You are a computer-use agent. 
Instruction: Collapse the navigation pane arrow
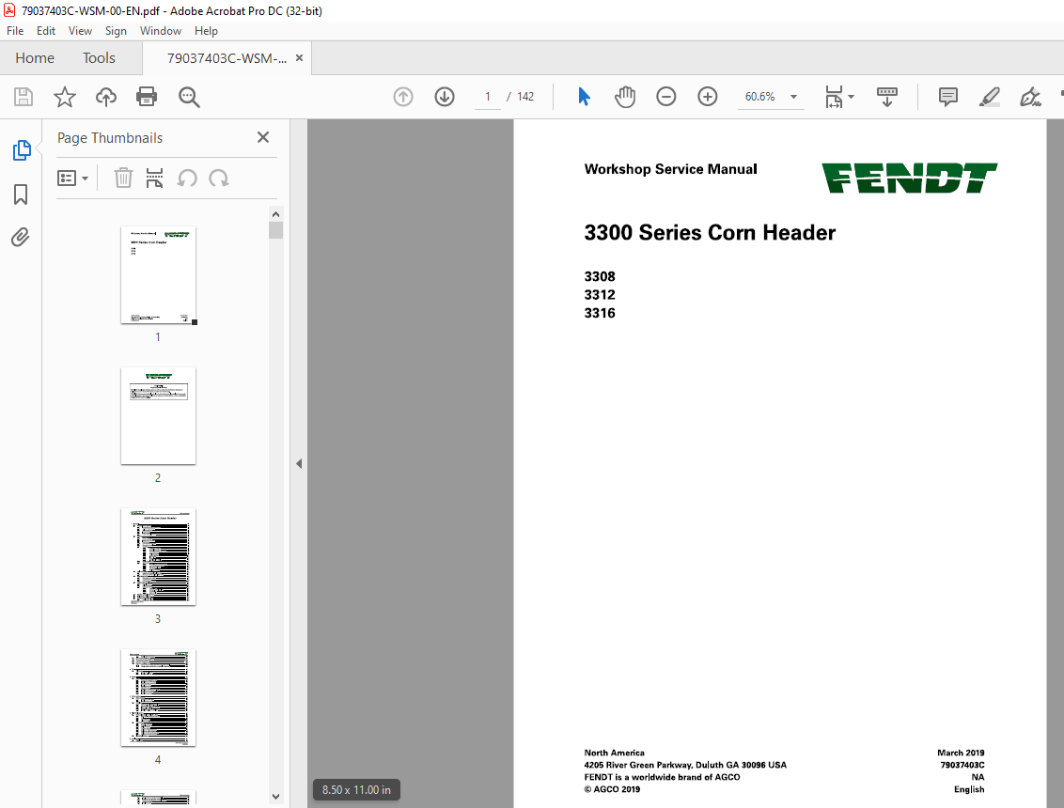click(299, 463)
